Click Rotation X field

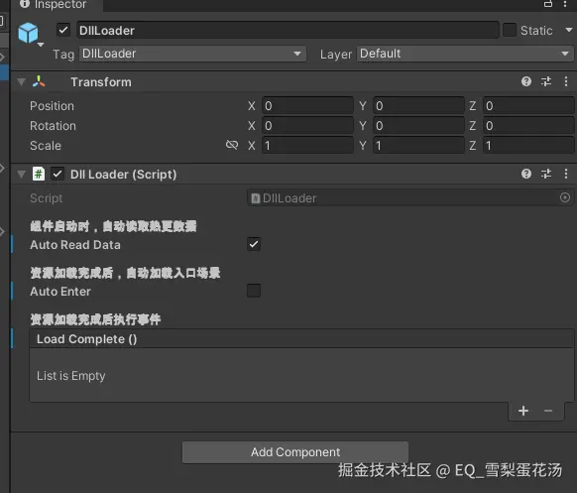(x=307, y=126)
